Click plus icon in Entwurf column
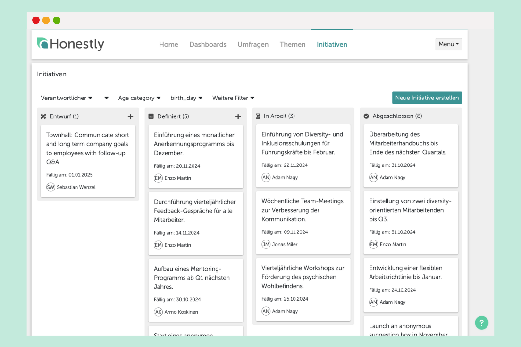The width and height of the screenshot is (521, 347). [130, 116]
